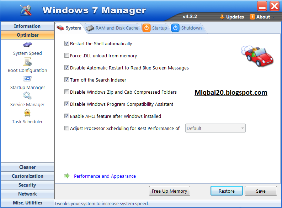The width and height of the screenshot is (282, 208).
Task: Toggle Disable Automatic Restart Blue Screen checkbox
Action: point(66,68)
